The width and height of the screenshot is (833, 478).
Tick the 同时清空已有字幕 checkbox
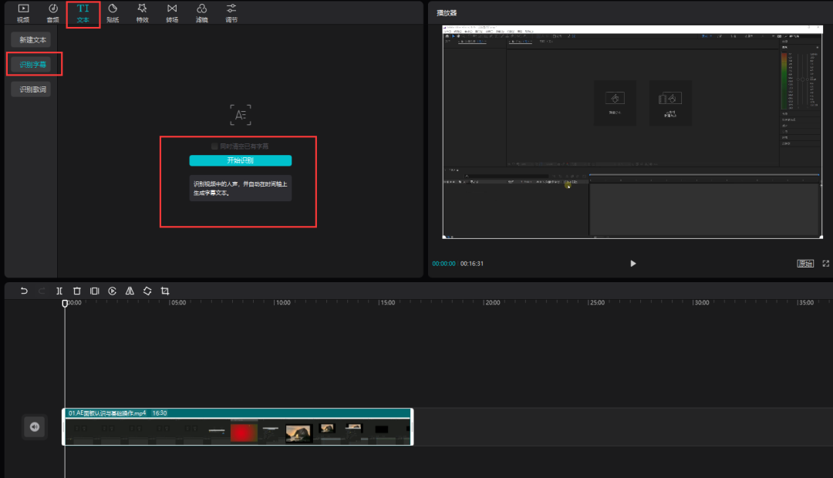coord(214,146)
